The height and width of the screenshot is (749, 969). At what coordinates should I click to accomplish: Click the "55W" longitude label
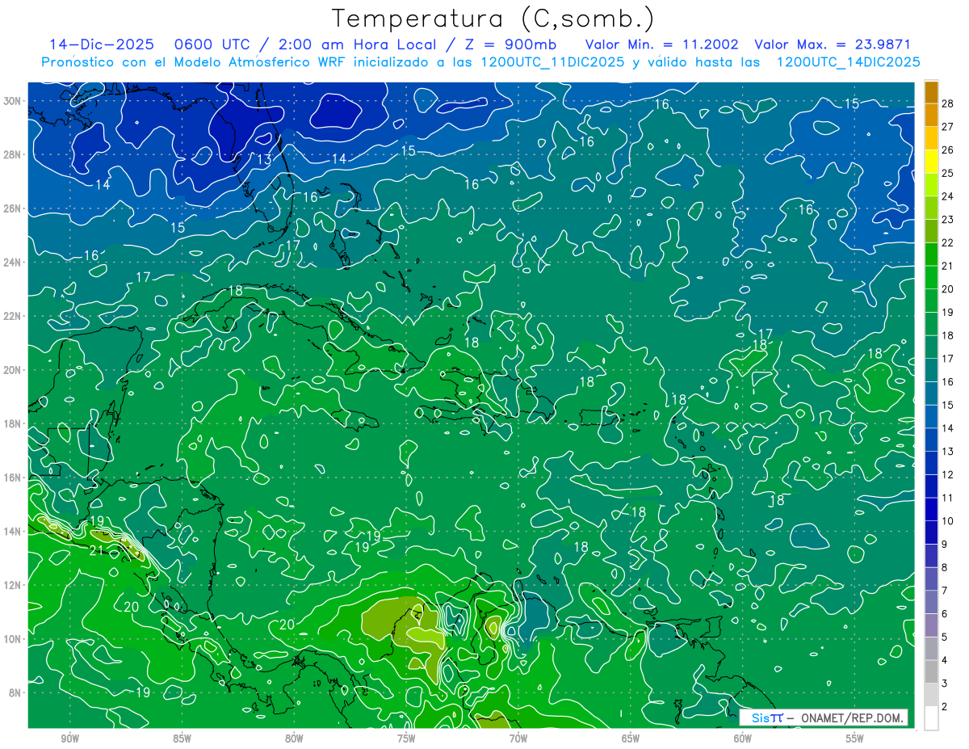(855, 738)
